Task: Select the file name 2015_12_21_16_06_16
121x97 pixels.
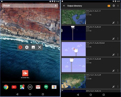Action: pos(93,91)
